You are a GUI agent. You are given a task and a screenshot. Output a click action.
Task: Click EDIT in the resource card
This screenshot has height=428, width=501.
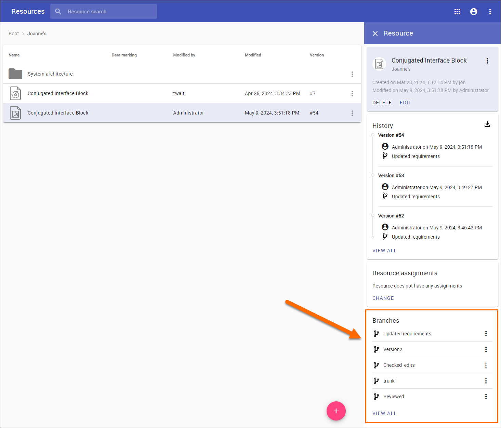pyautogui.click(x=405, y=103)
